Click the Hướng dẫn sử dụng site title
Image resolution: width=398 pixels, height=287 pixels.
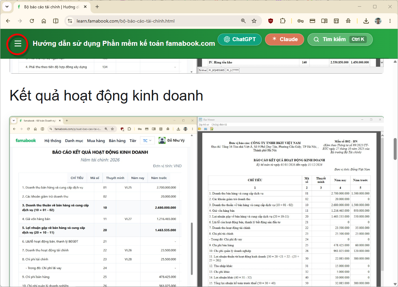coord(124,43)
